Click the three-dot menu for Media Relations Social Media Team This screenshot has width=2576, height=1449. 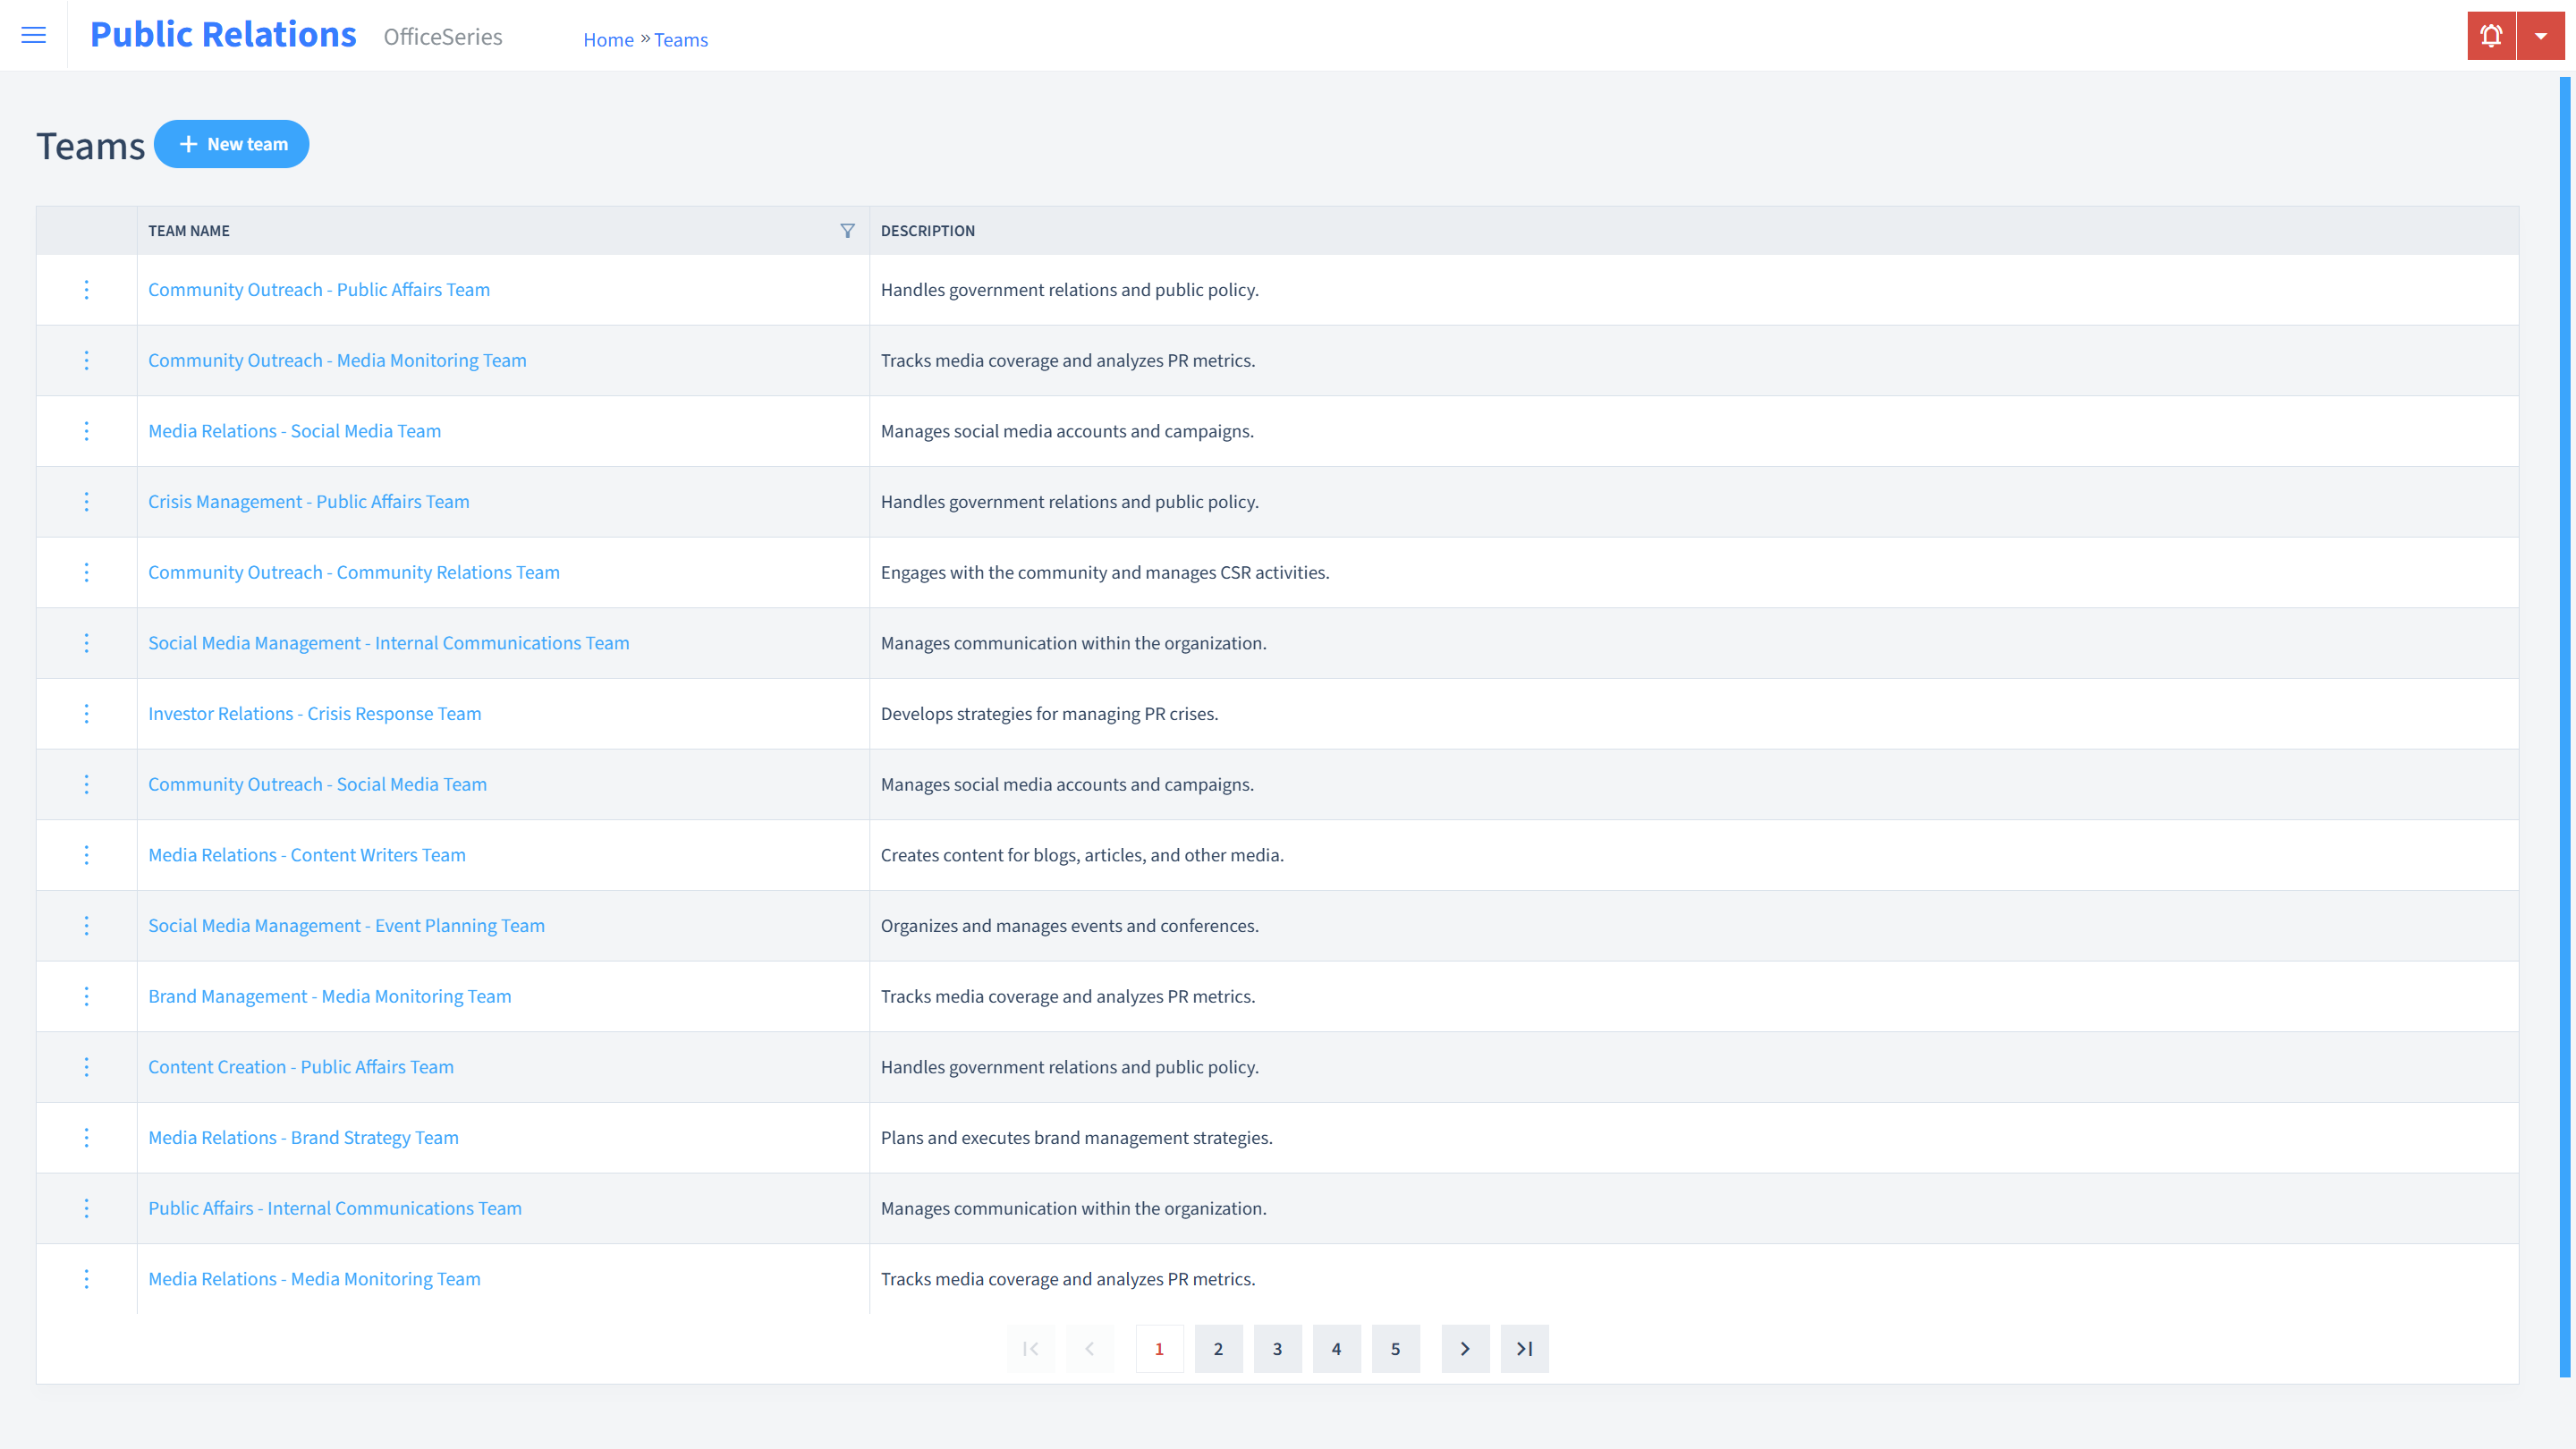pos(87,430)
